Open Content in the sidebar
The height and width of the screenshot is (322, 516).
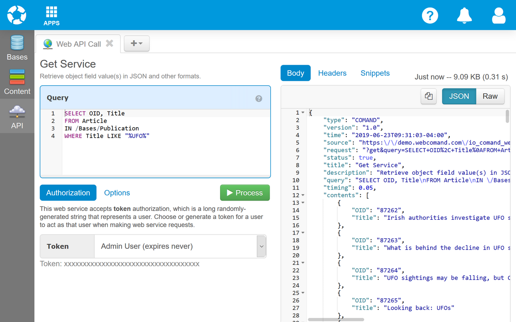tap(17, 82)
